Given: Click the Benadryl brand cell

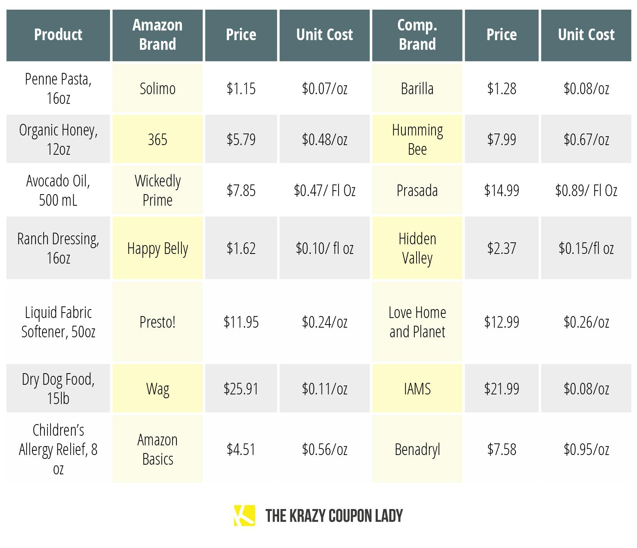Looking at the screenshot, I should [x=417, y=449].
